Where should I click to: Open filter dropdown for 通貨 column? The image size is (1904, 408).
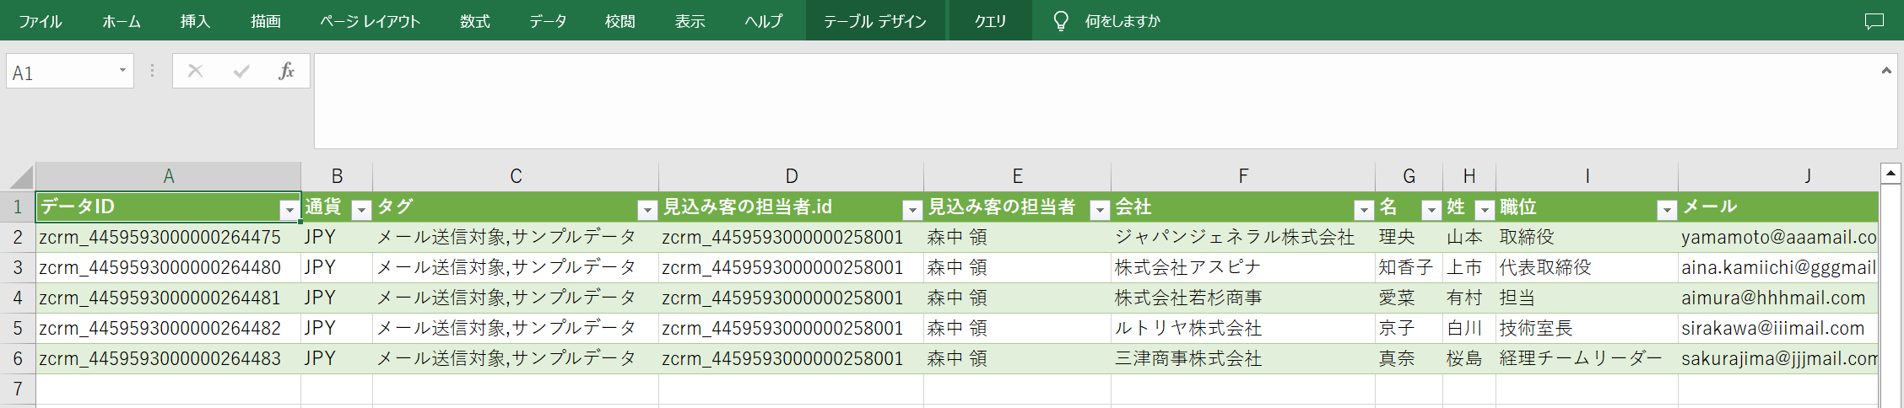[x=361, y=209]
